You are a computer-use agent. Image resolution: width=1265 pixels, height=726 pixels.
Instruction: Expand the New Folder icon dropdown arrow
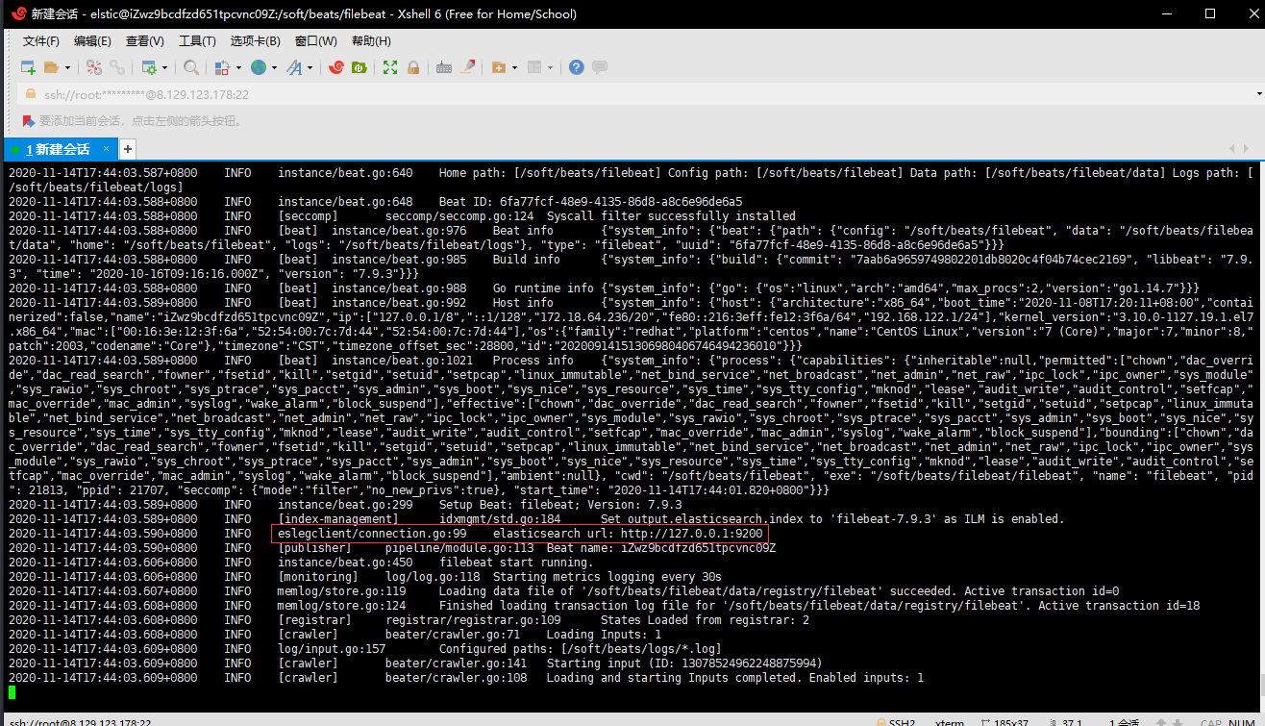pos(514,67)
